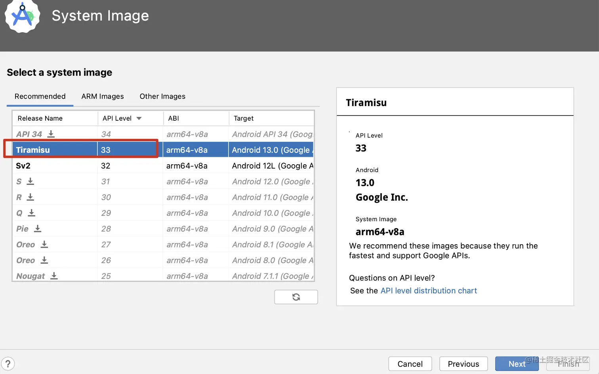Download the Oreo API 27 image
Image resolution: width=599 pixels, height=374 pixels.
44,245
